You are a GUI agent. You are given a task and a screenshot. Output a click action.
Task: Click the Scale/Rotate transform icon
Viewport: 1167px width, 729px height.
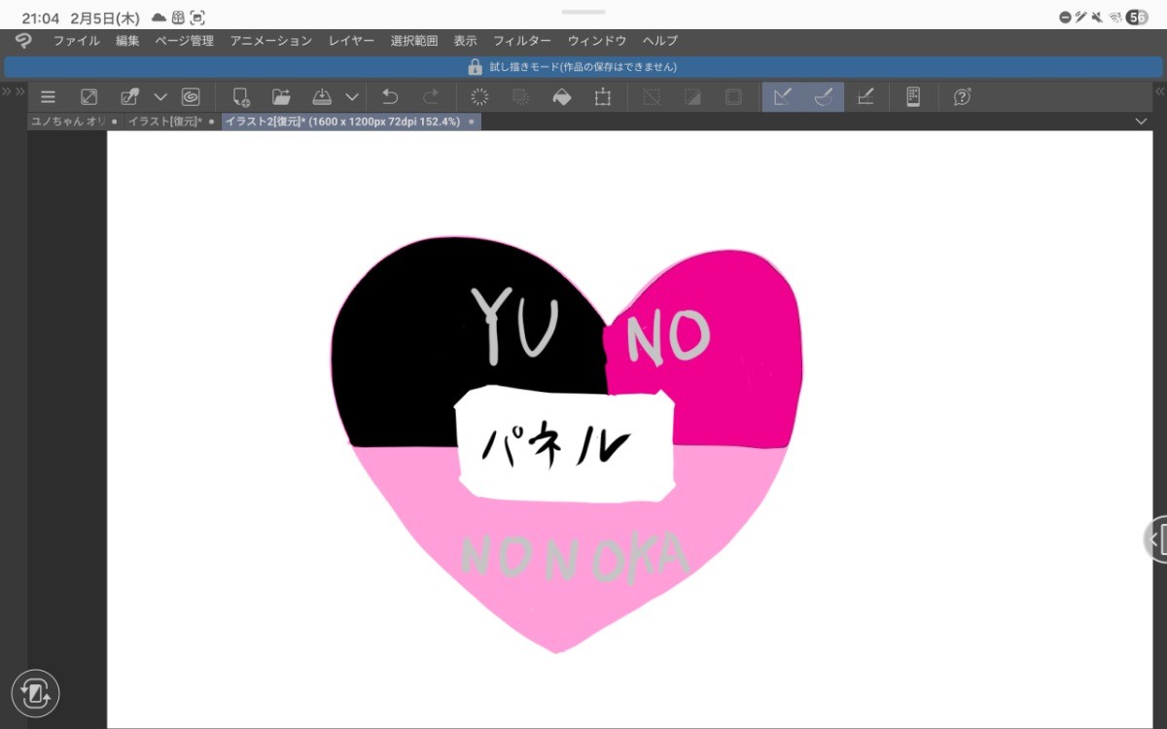(x=603, y=97)
